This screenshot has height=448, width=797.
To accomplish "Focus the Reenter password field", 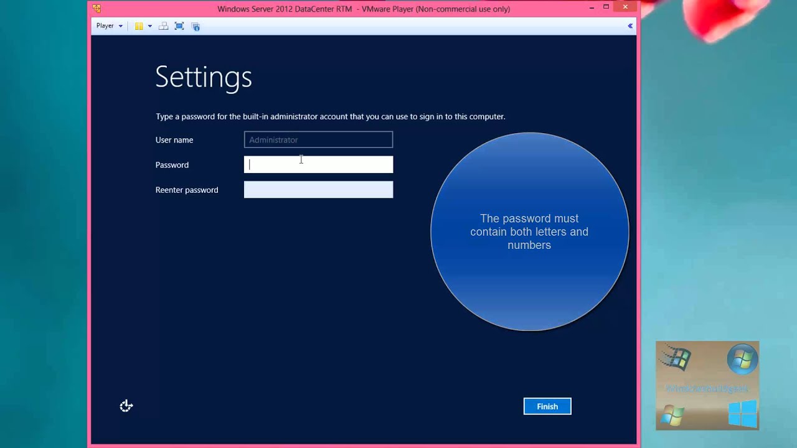I will pos(318,190).
